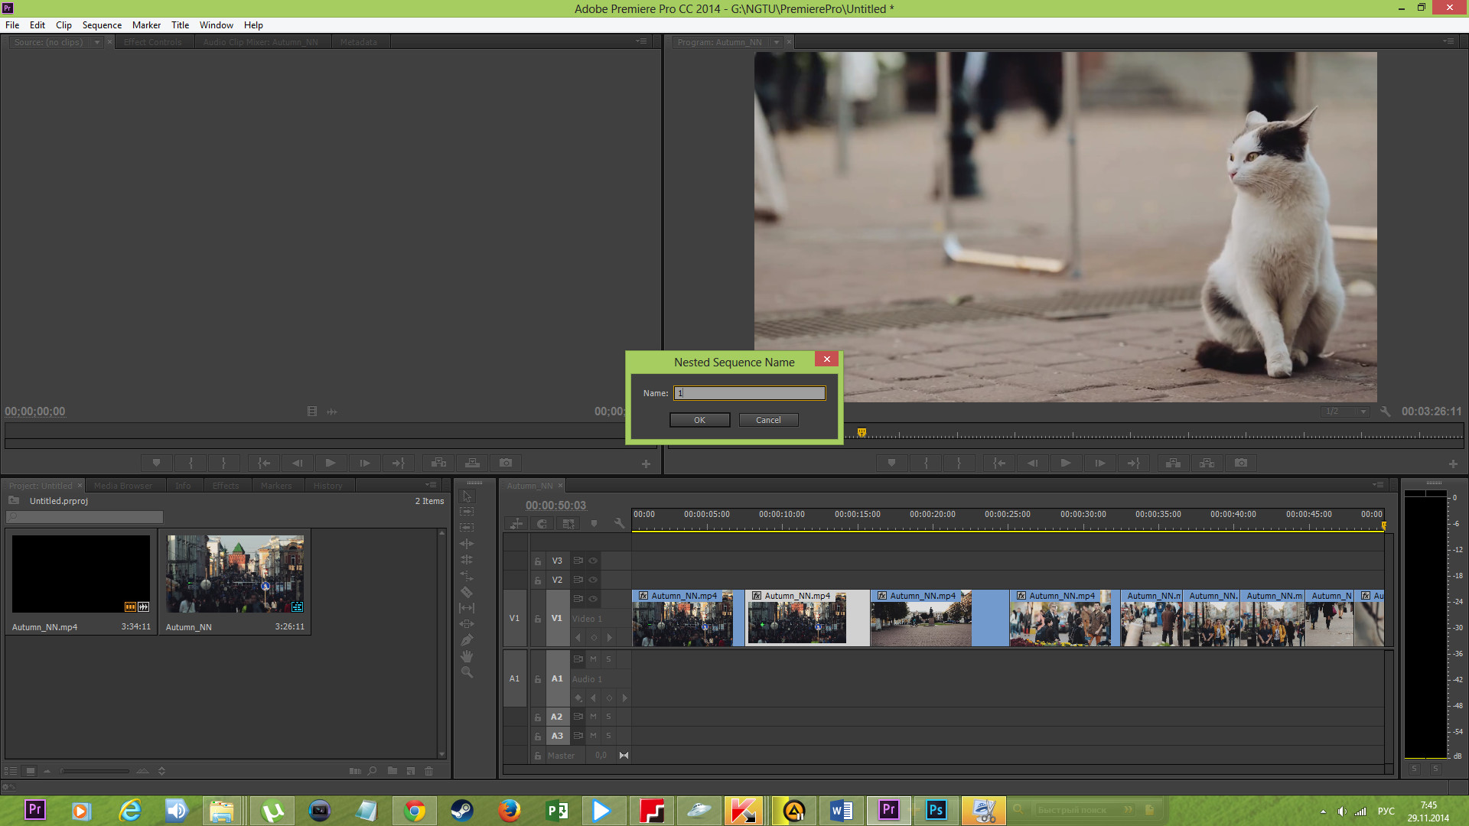
Task: Open Project panel flyout menu
Action: [432, 485]
